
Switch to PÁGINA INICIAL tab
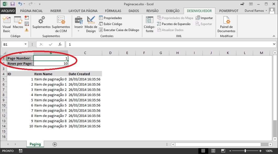coord(31,11)
